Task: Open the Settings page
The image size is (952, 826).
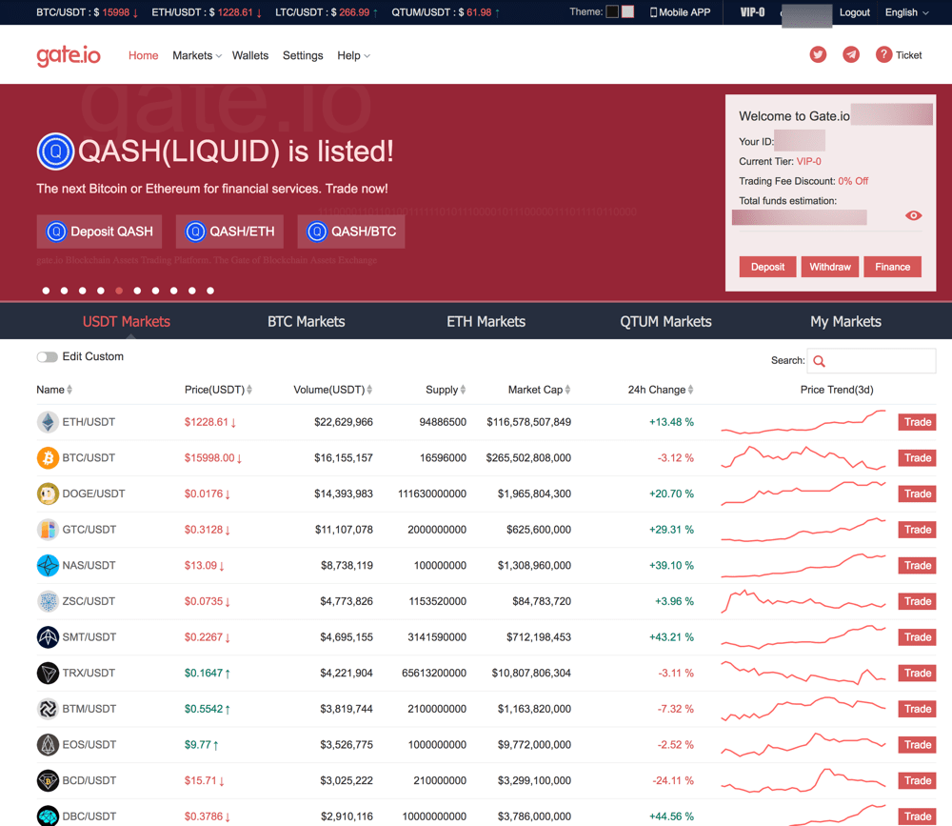Action: 303,55
